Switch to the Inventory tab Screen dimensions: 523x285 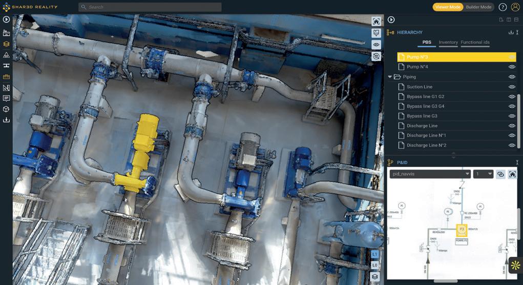(x=448, y=43)
